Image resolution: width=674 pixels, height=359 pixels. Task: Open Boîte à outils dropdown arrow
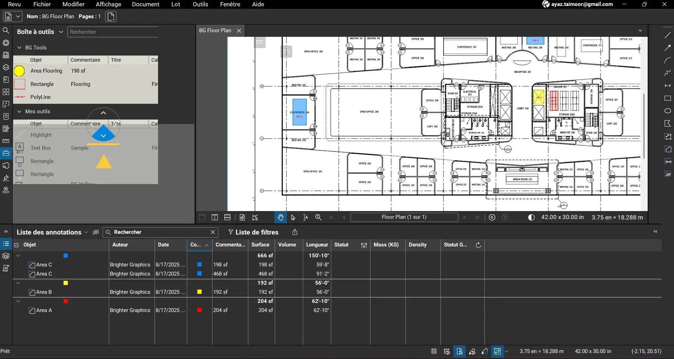(x=61, y=32)
